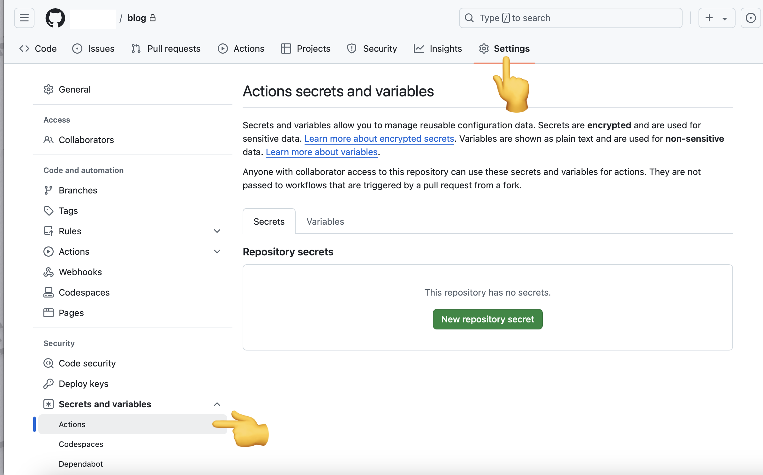Open the create new dropdown arrow
The height and width of the screenshot is (475, 763).
(724, 18)
